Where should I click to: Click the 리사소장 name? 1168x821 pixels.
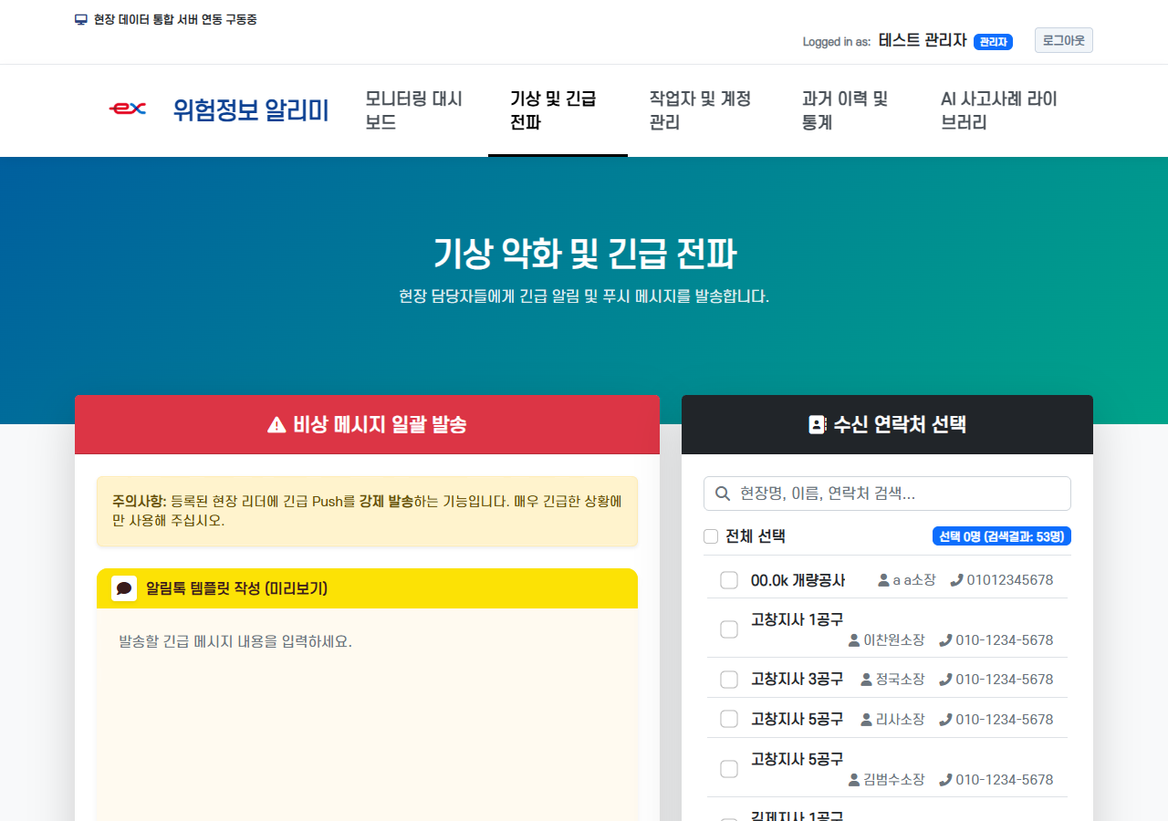click(x=901, y=720)
